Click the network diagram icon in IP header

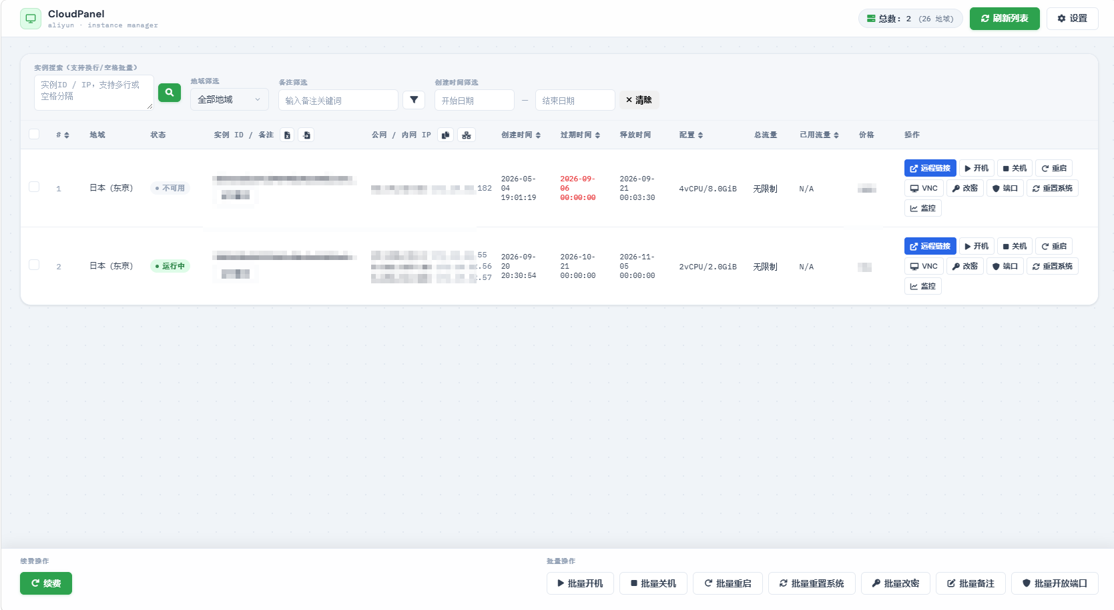[467, 135]
